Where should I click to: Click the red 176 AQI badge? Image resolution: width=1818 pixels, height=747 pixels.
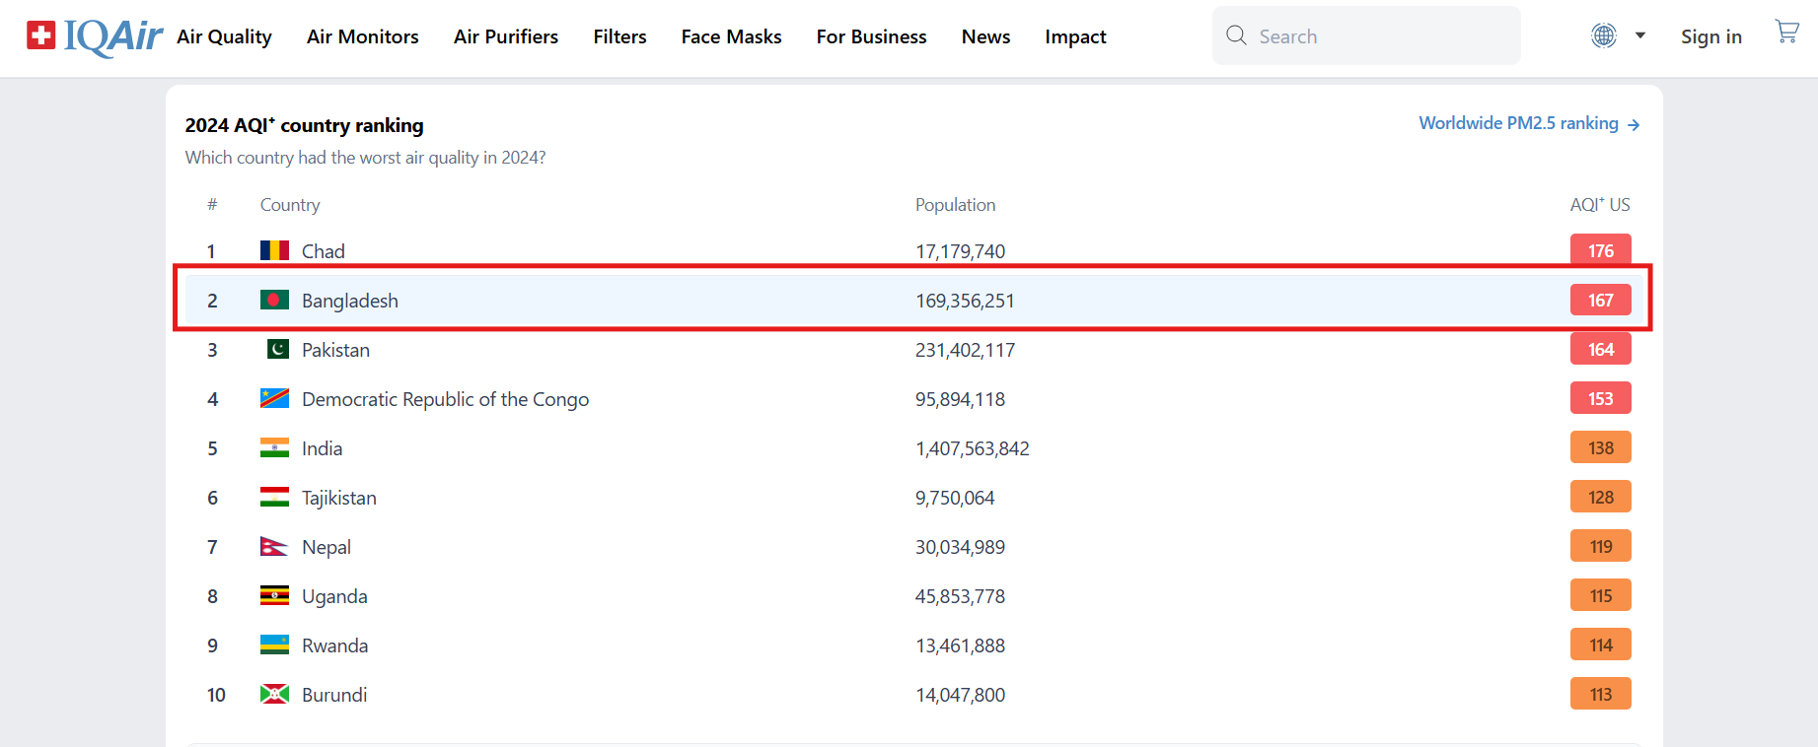(1600, 250)
